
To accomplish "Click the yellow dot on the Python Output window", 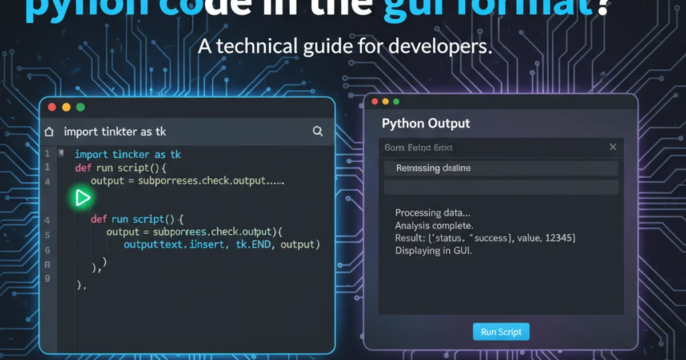I will (385, 102).
